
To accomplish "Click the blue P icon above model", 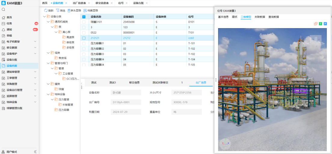I will click(x=325, y=24).
